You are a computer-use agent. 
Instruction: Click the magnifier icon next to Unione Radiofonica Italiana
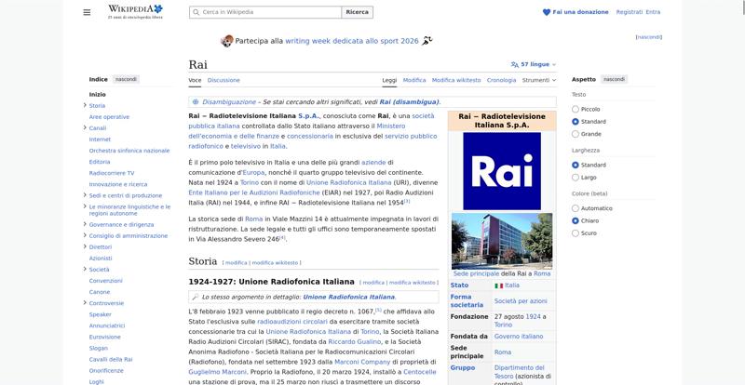(x=195, y=298)
